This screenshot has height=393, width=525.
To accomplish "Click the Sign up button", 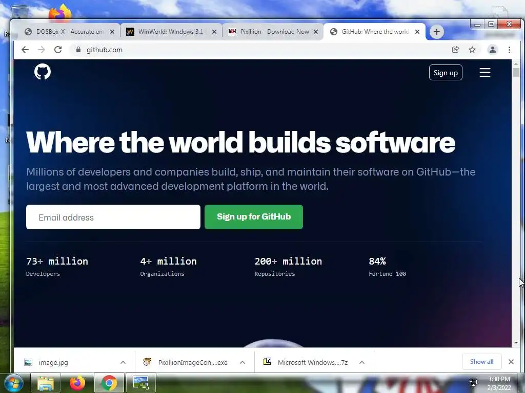I will 446,73.
